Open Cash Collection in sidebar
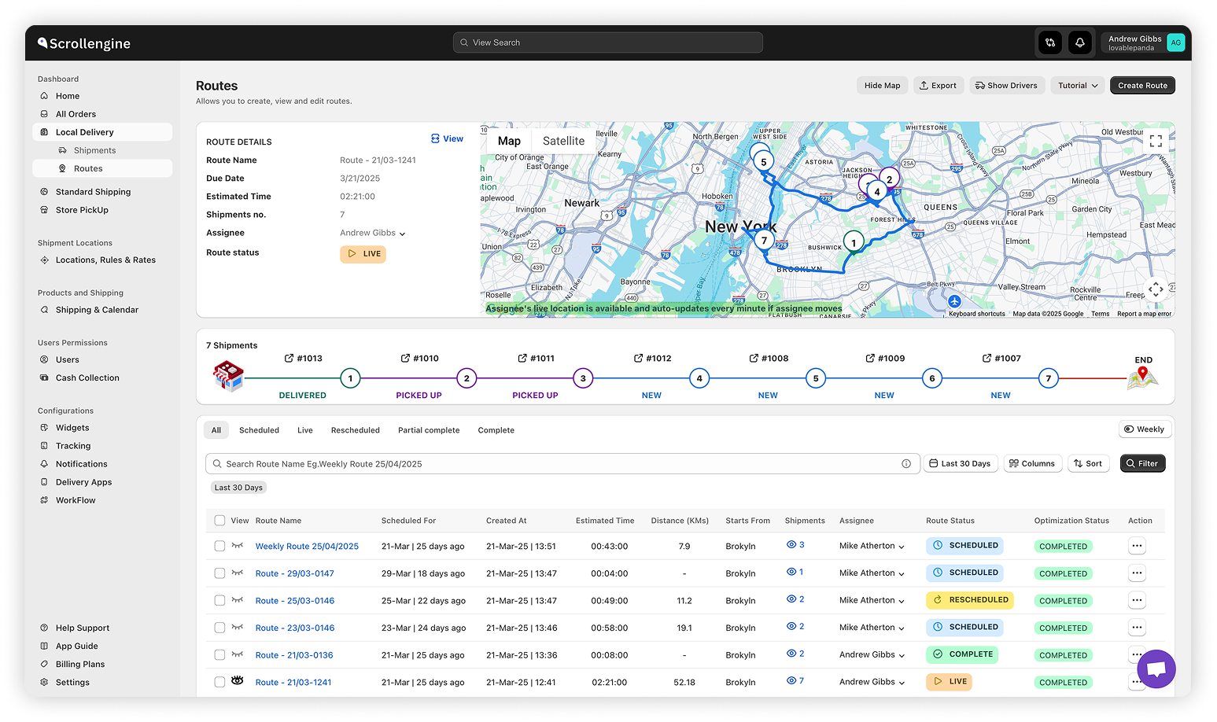1217x722 pixels. coord(87,378)
